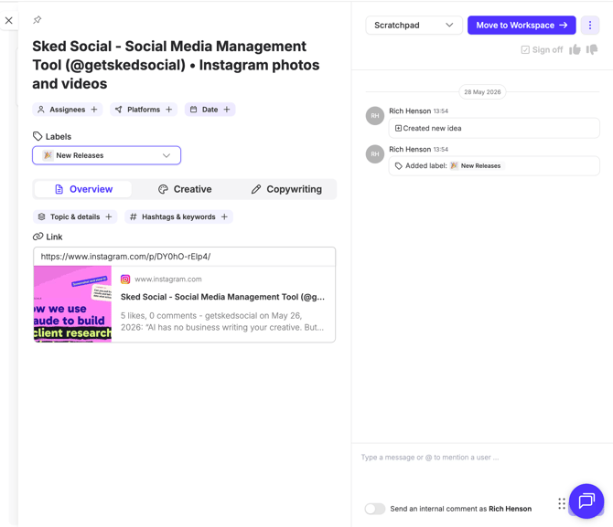
Task: Open the three-dot more options menu
Action: tap(590, 26)
